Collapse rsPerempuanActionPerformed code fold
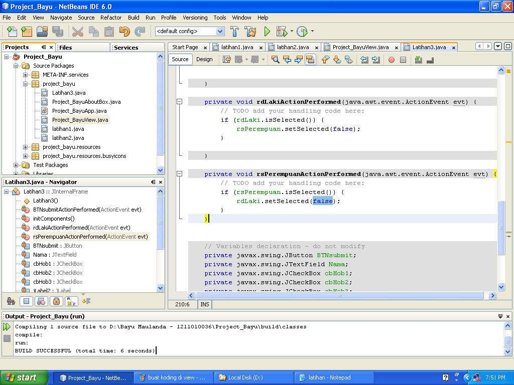This screenshot has width=514, height=385. pos(180,174)
